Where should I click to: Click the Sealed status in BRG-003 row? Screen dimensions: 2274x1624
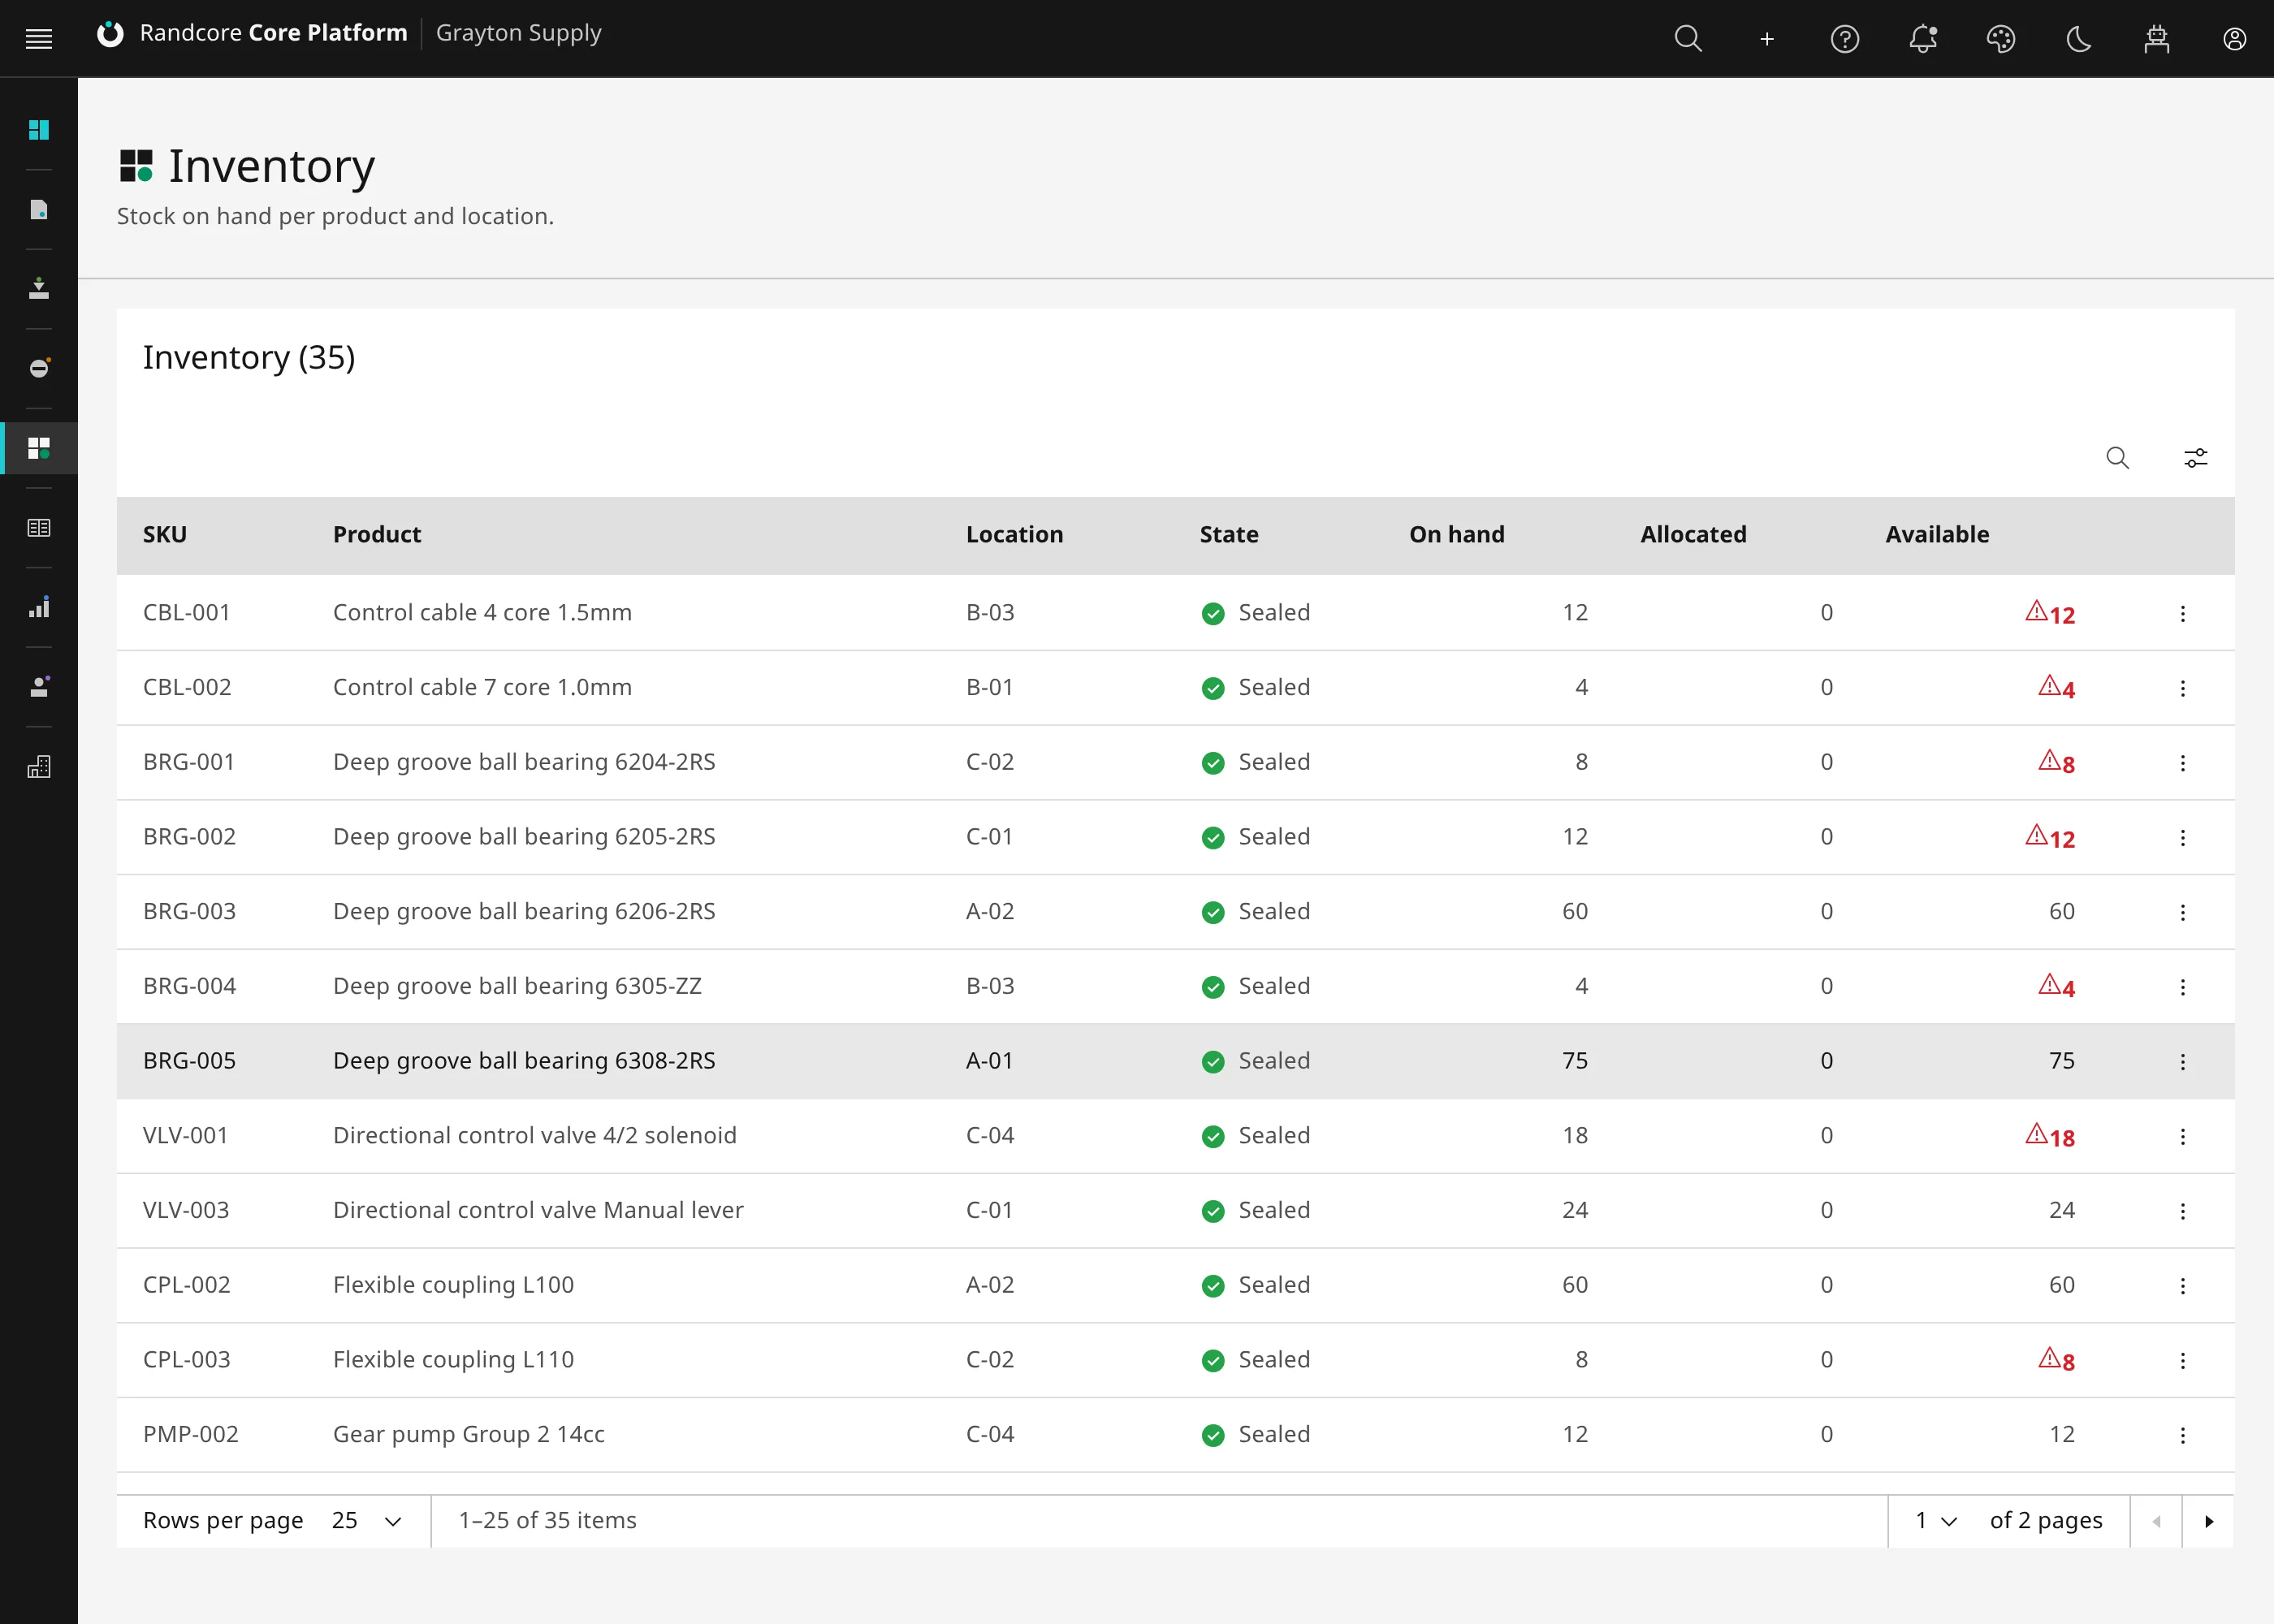tap(1256, 912)
